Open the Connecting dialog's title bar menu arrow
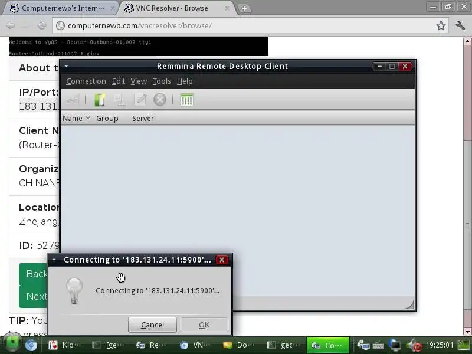 click(x=54, y=260)
